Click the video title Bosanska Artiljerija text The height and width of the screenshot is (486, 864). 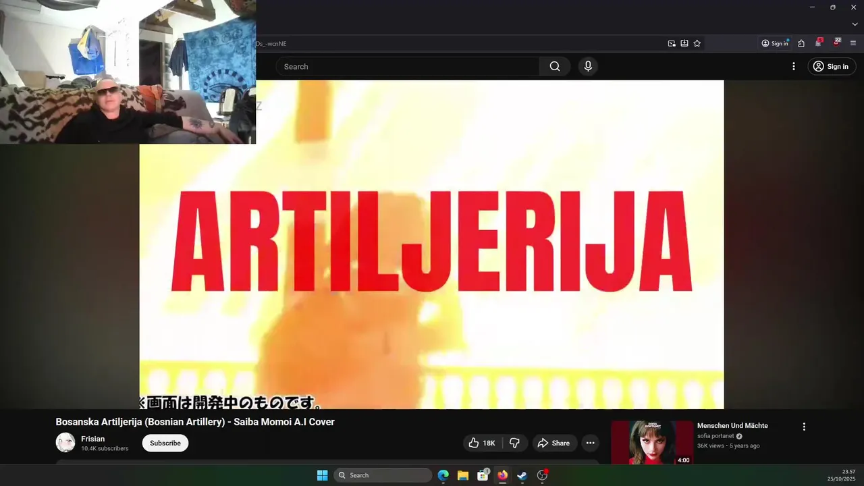point(195,422)
